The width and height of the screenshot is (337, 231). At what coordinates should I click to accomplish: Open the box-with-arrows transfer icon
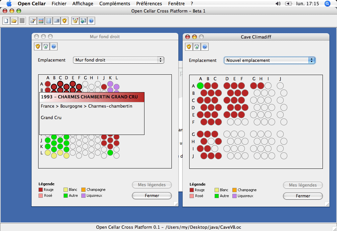[x=75, y=21]
